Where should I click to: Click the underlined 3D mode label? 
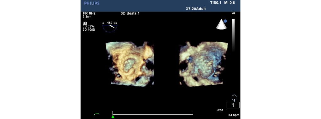coord(85,23)
